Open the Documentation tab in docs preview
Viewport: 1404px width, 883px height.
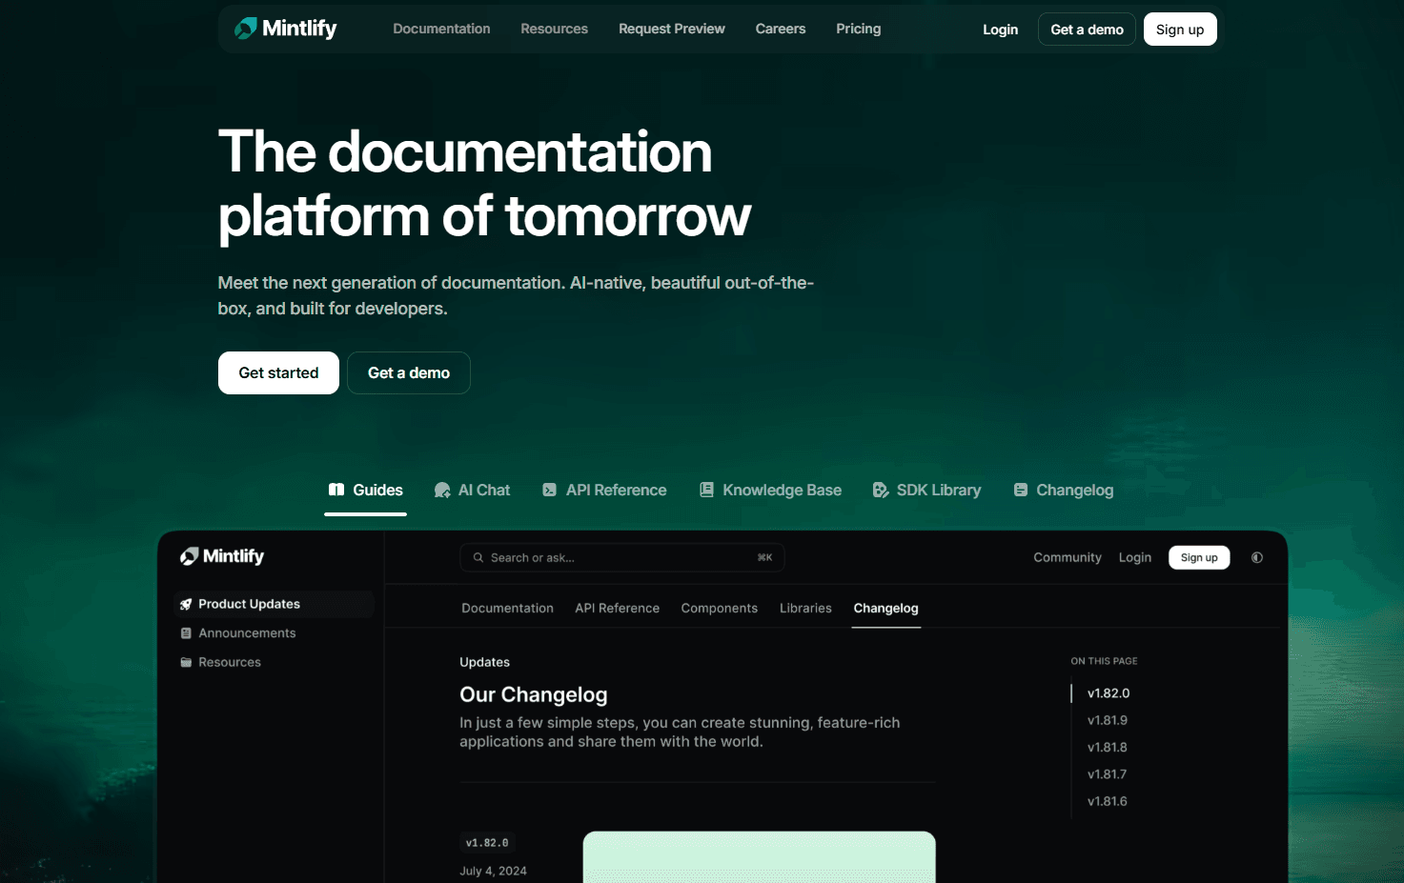point(507,608)
